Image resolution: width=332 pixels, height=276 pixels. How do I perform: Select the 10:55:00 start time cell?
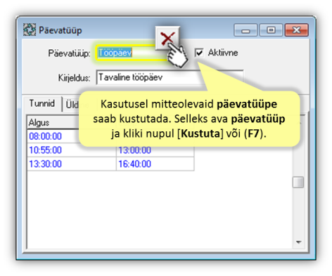[x=72, y=150]
